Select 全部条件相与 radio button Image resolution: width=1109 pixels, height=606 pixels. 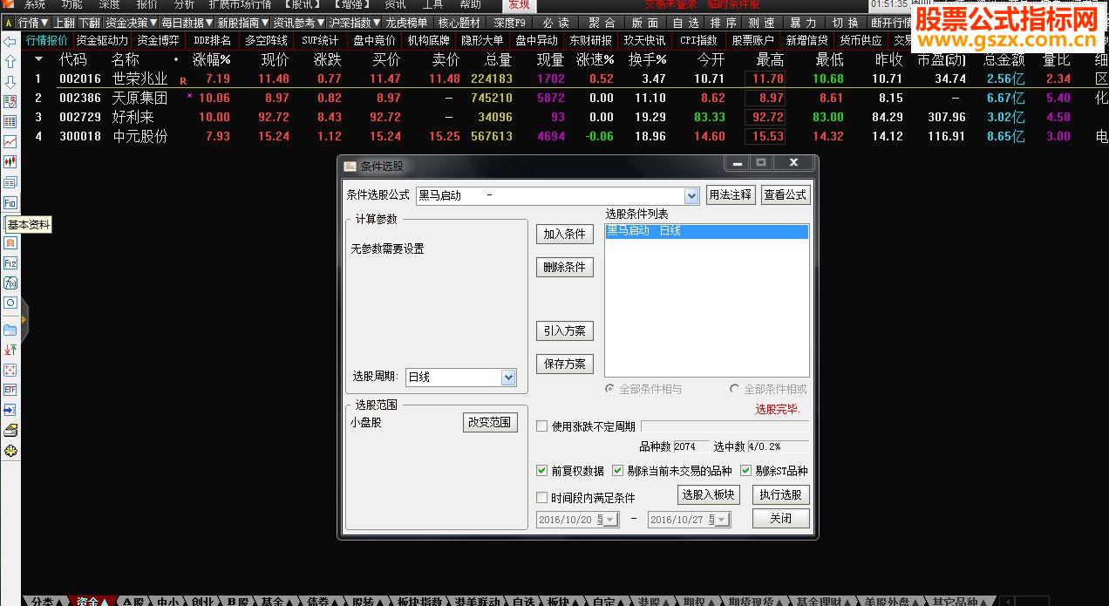click(x=610, y=389)
